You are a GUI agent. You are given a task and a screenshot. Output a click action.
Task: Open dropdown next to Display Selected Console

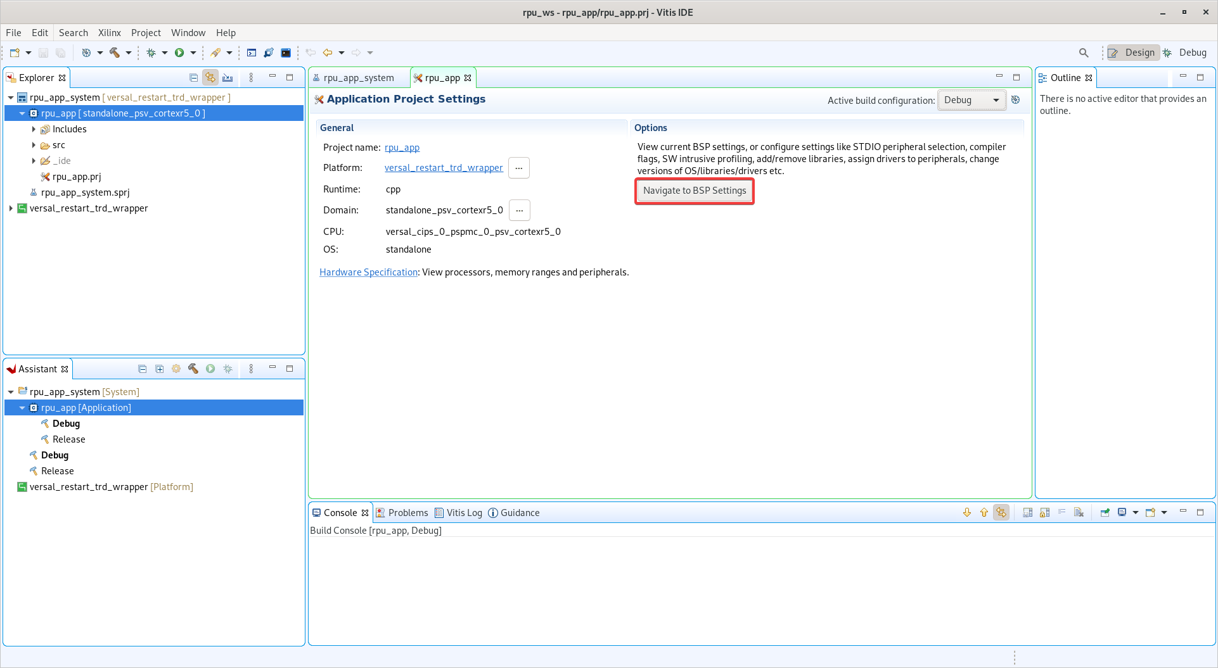pos(1136,512)
